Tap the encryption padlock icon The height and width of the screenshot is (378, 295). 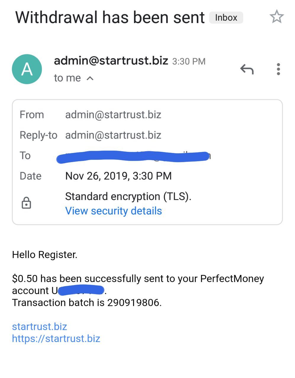26,203
